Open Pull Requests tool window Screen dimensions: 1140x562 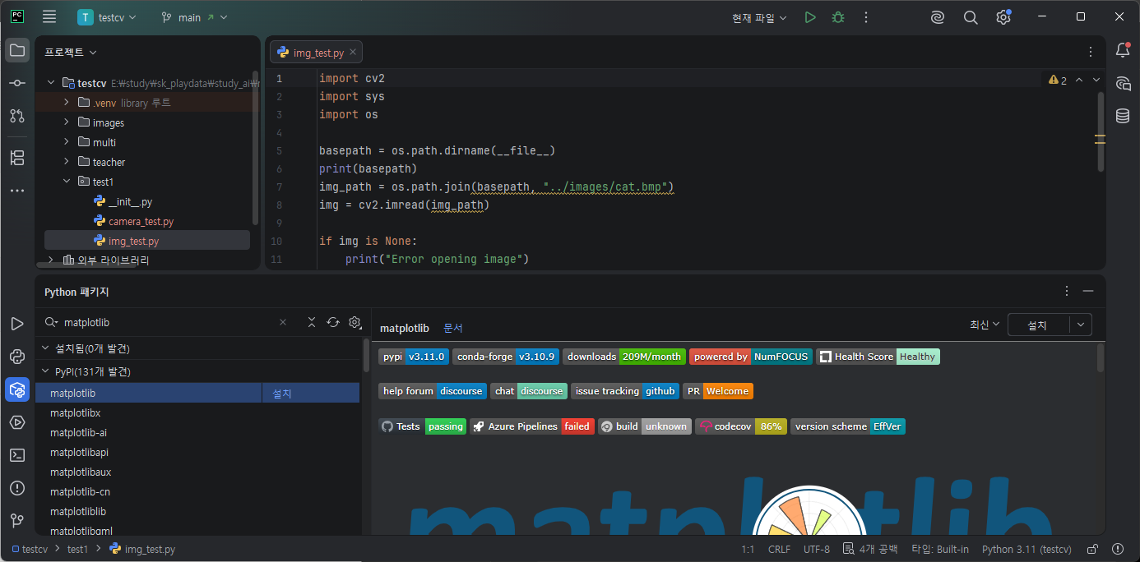16,115
